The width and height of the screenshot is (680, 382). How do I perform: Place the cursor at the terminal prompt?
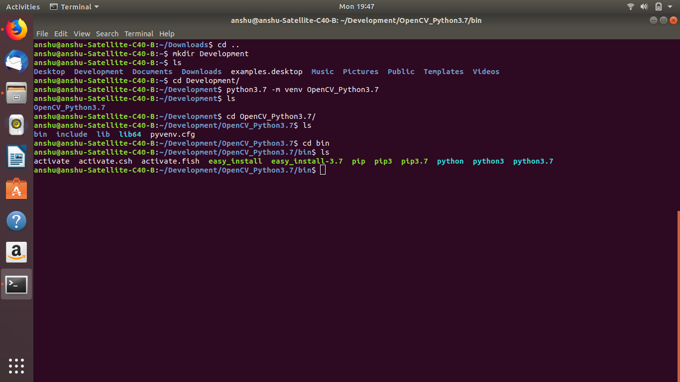coord(323,170)
